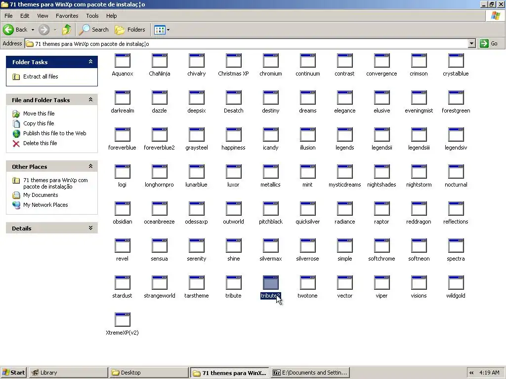
Task: Click the Back navigation button
Action: 15,30
